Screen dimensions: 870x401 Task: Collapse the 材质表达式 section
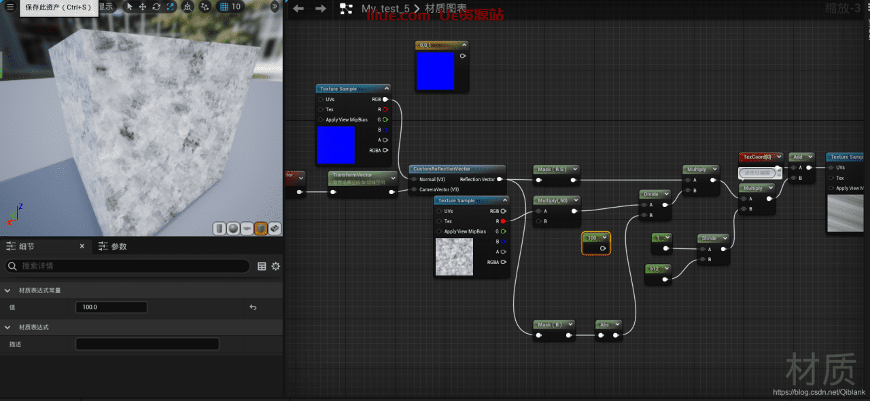(7, 327)
